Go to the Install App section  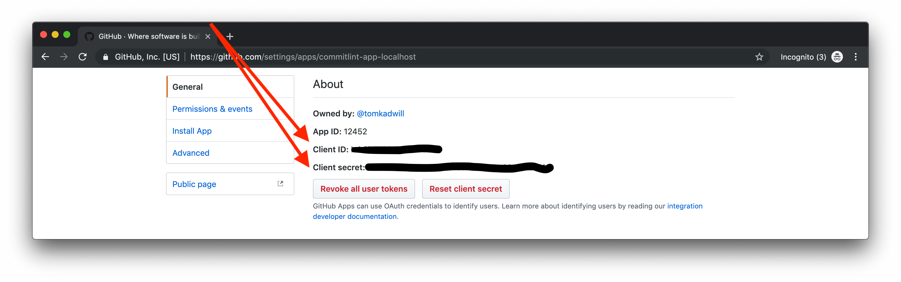tap(192, 131)
